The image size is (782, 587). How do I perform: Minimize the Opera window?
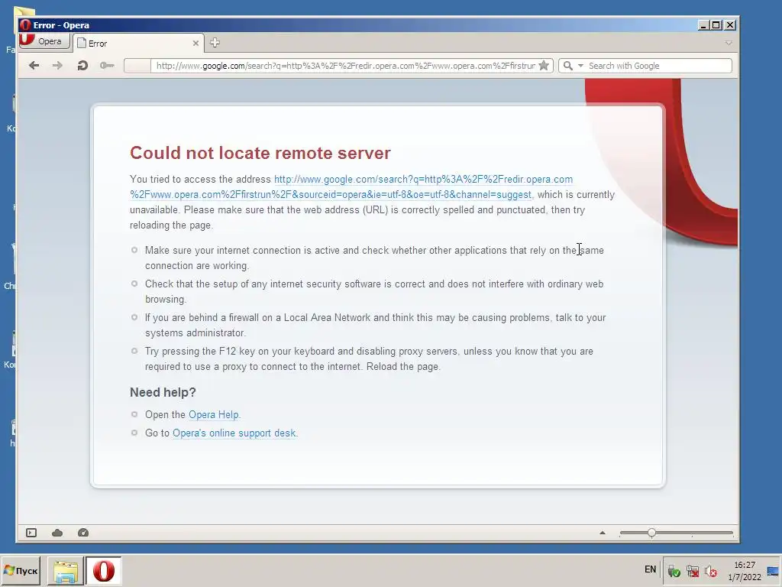pyautogui.click(x=703, y=25)
